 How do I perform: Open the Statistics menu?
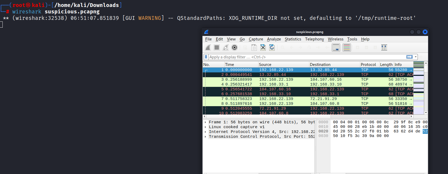293,39
